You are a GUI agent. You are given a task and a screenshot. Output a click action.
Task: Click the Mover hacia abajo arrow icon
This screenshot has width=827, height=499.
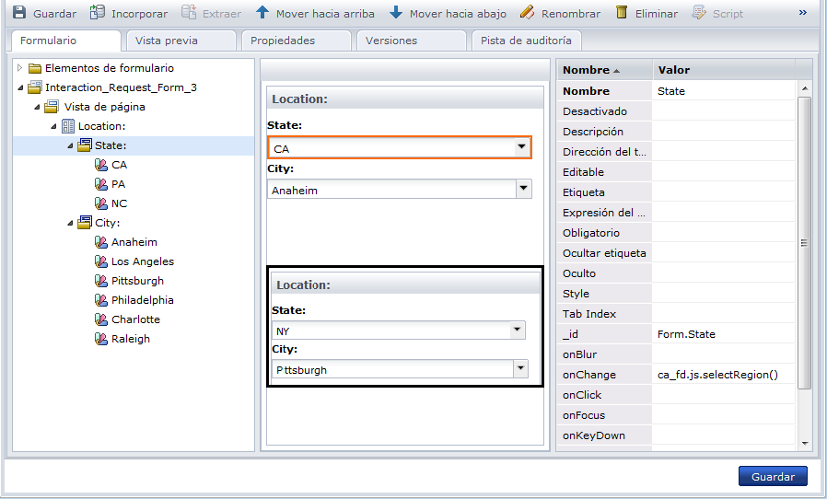(x=396, y=12)
